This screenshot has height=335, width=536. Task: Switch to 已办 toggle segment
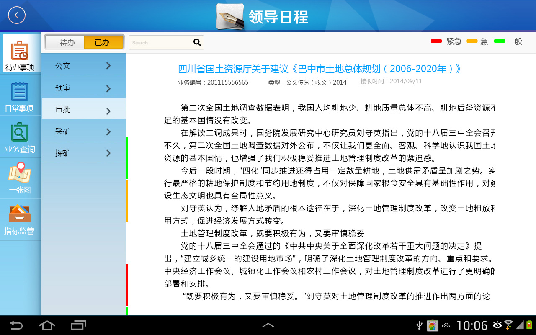(x=103, y=42)
